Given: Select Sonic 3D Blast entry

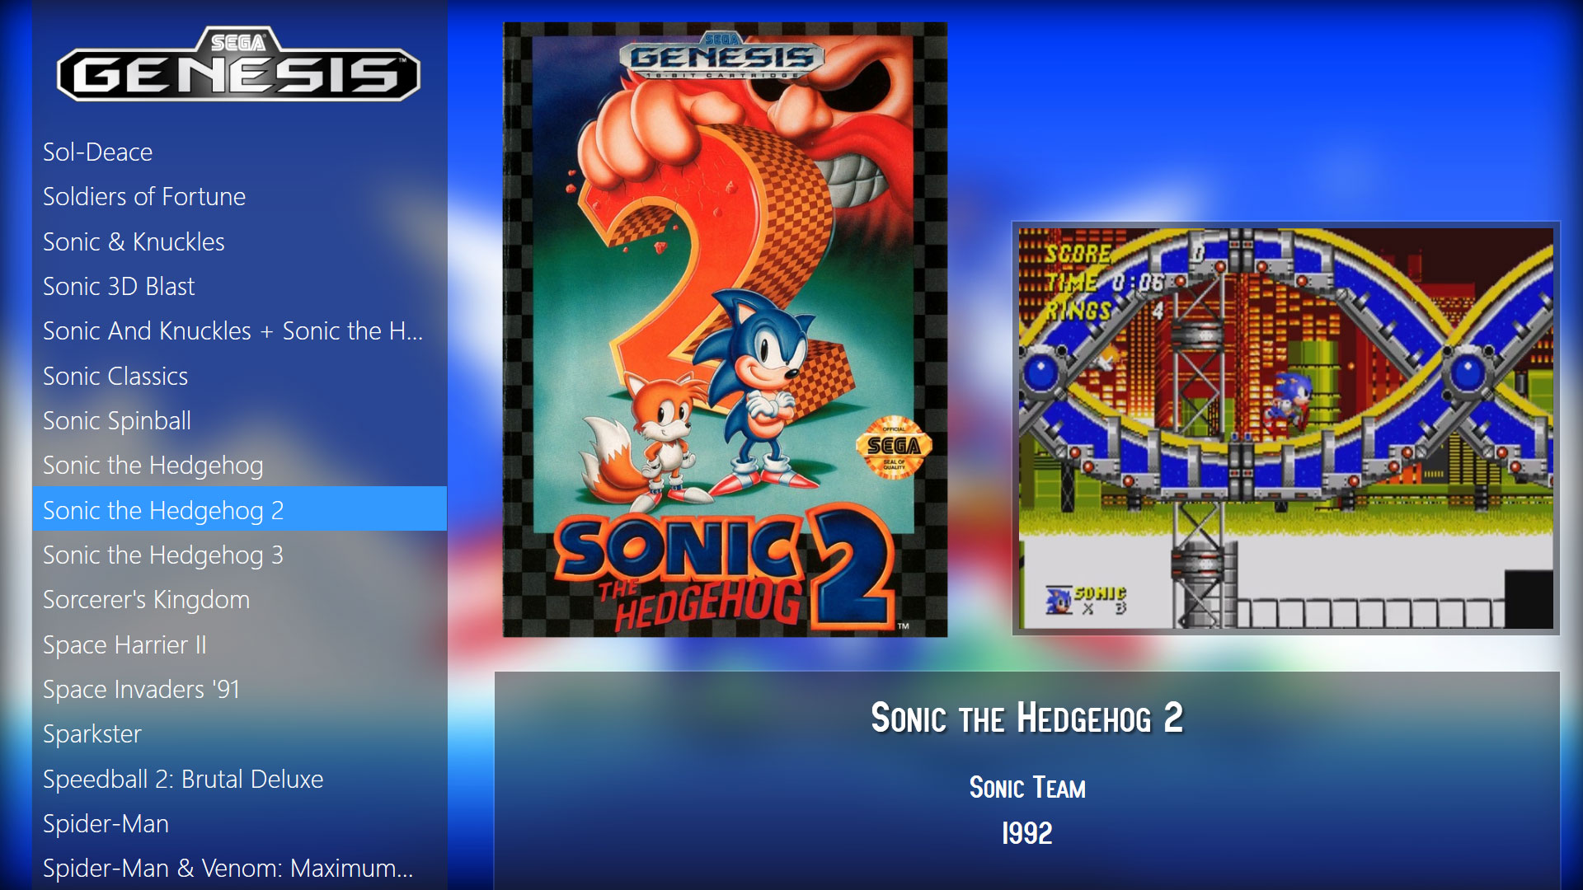Looking at the screenshot, I should pos(239,286).
